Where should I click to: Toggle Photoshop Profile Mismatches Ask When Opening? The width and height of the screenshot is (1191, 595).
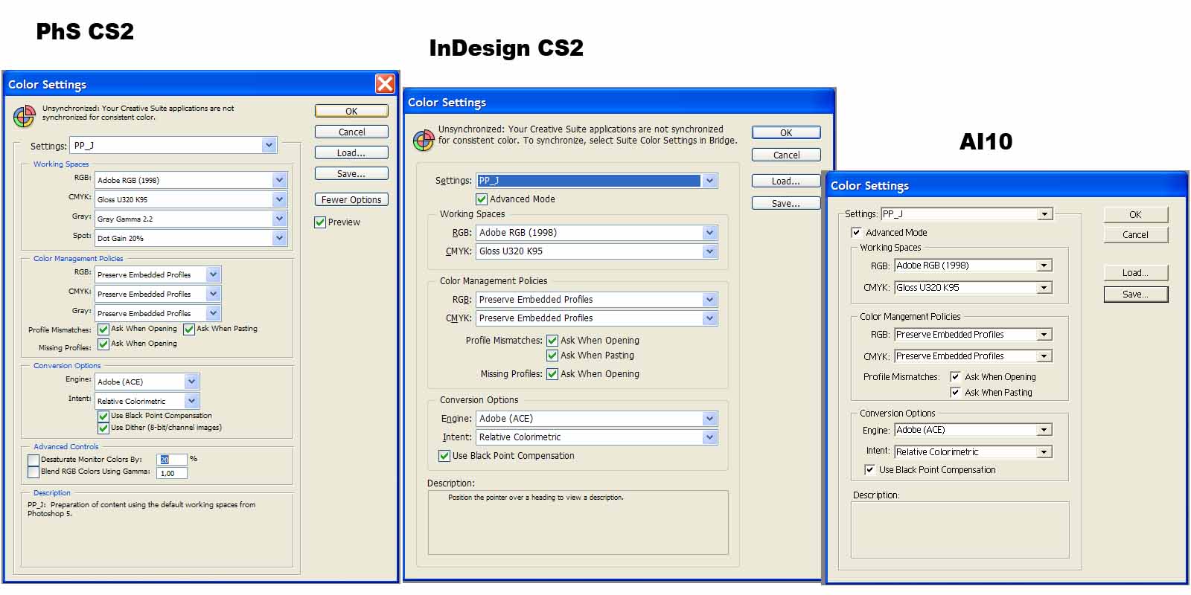(103, 329)
